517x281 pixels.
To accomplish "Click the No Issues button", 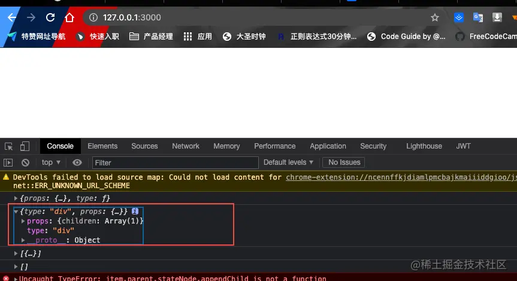I will [343, 162].
